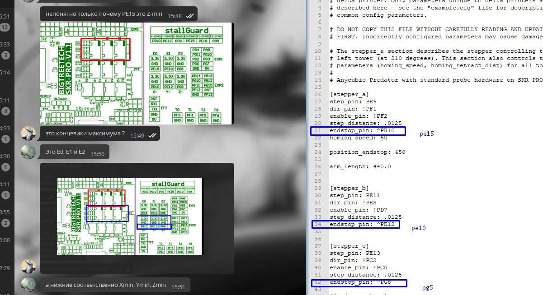
Task: Click the '# Anycubic Predator with standard probe' comment
Action: 436,80
